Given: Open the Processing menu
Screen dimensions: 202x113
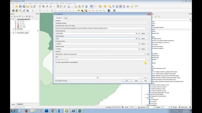Looking at the screenshot, I should (x=68, y=3).
